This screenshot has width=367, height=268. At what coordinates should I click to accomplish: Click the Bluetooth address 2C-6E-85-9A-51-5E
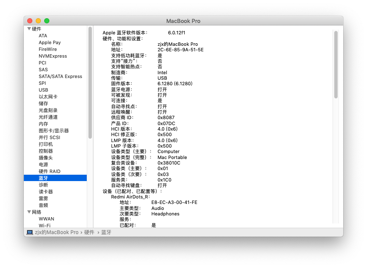(180, 50)
